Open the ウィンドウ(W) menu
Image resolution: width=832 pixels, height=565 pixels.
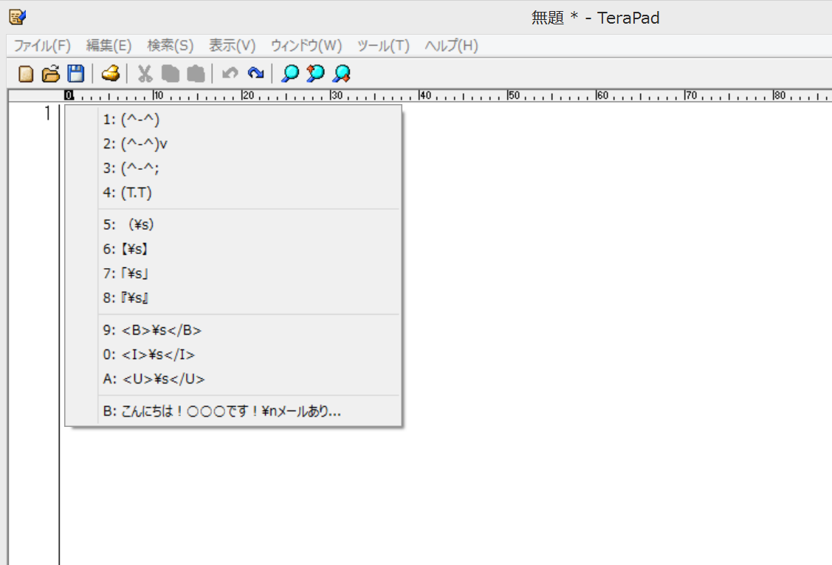click(306, 46)
